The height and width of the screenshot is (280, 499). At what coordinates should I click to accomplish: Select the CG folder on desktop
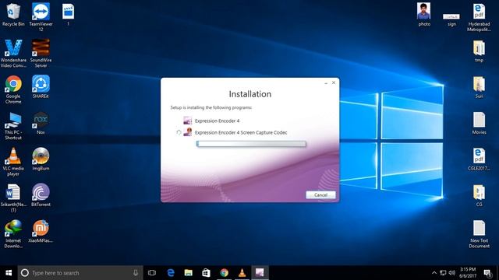pos(479,195)
